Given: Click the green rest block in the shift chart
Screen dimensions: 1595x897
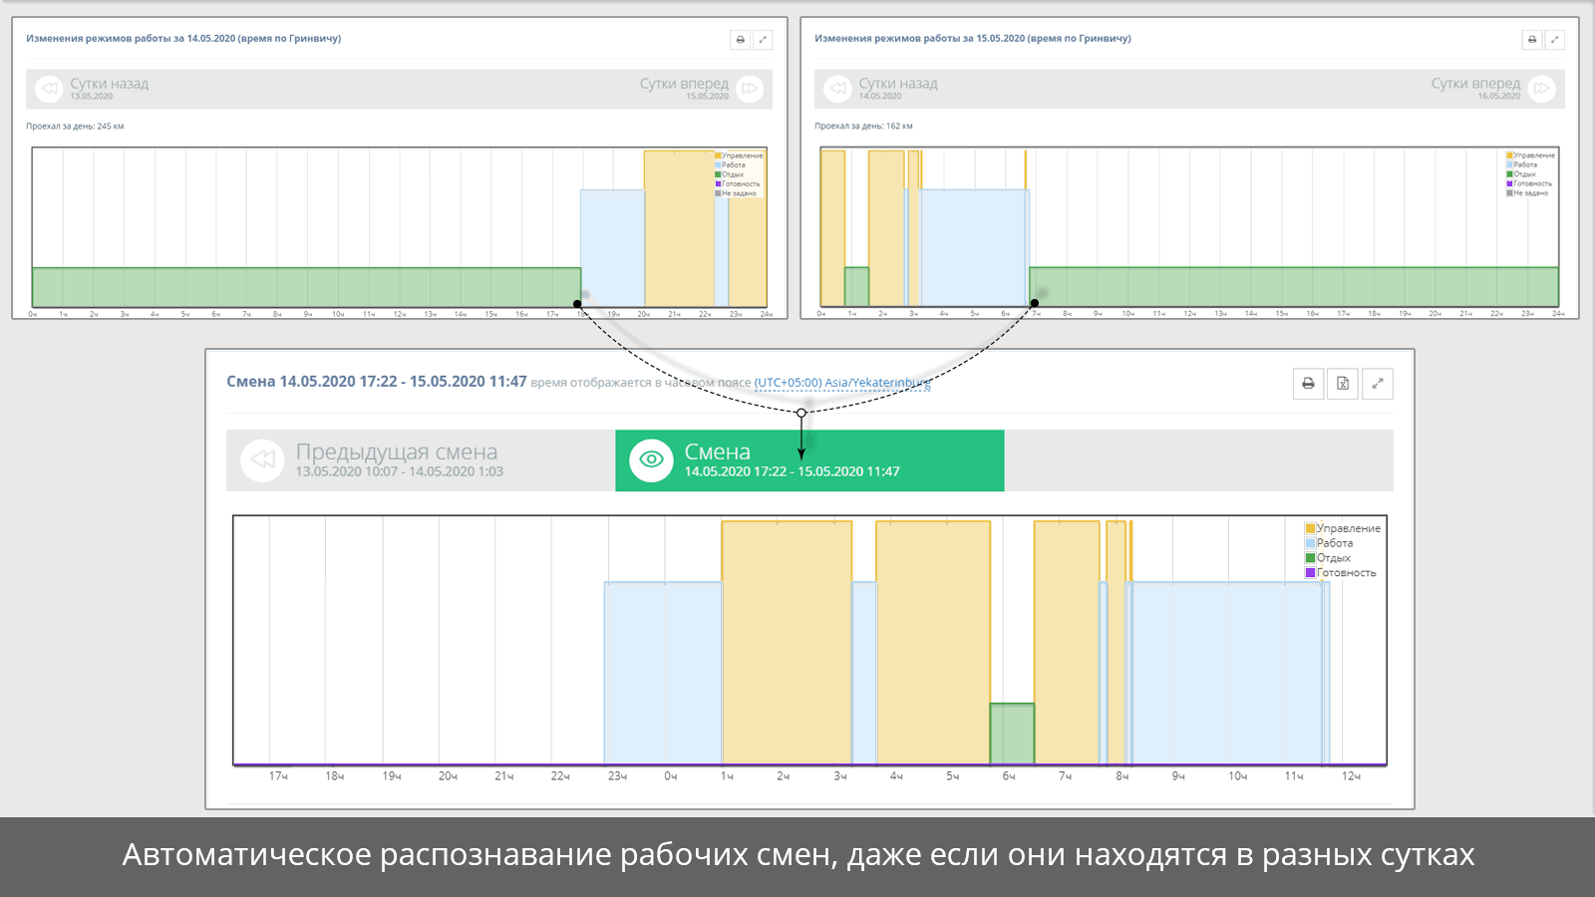Looking at the screenshot, I should pos(1012,734).
